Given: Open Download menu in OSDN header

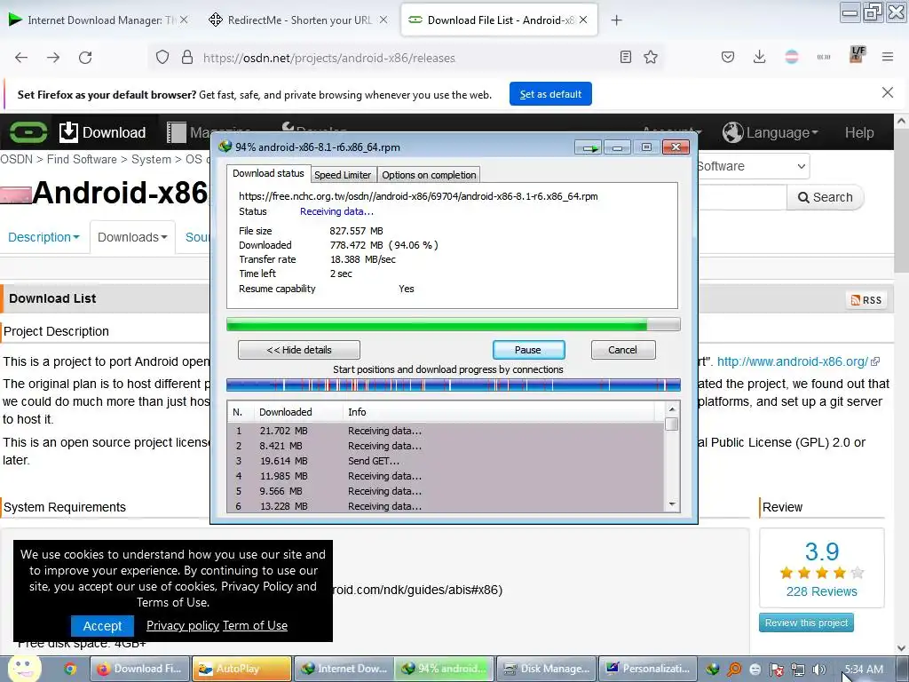Looking at the screenshot, I should point(103,132).
